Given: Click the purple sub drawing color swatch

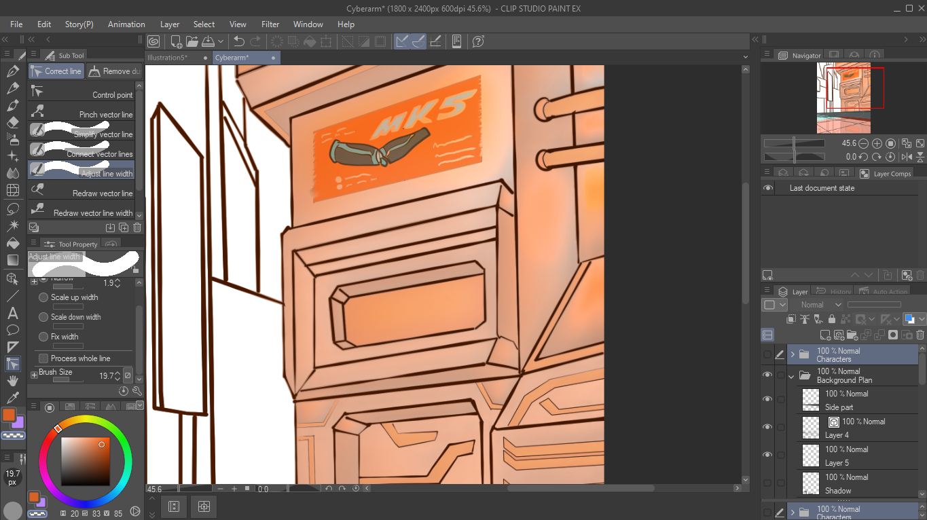Looking at the screenshot, I should click(18, 423).
